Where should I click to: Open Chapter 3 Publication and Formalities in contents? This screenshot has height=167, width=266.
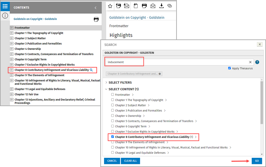[x=38, y=44]
